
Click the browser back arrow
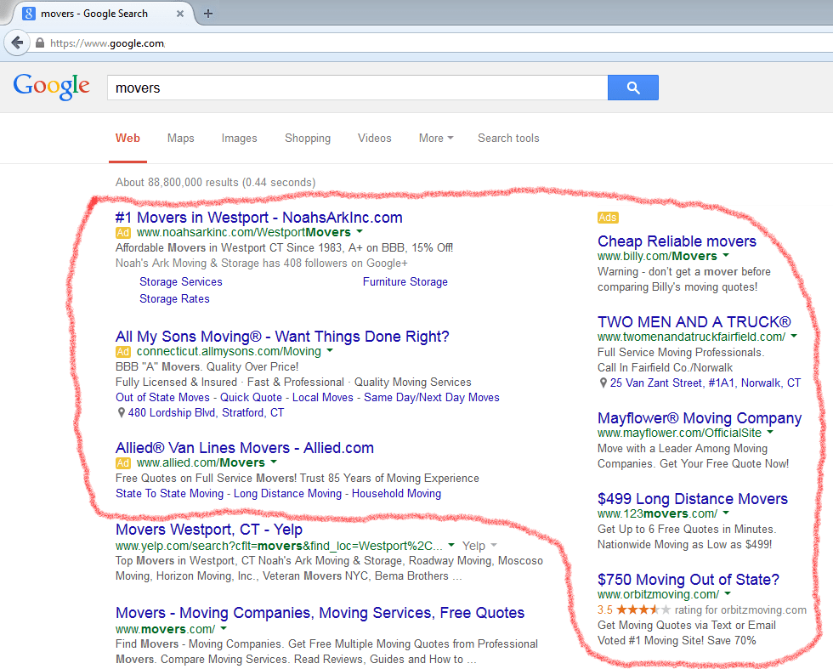[x=17, y=43]
